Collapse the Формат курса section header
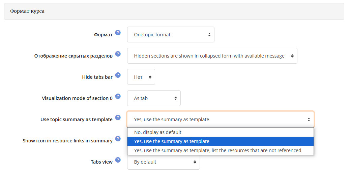The height and width of the screenshot is (172, 349). (174, 11)
